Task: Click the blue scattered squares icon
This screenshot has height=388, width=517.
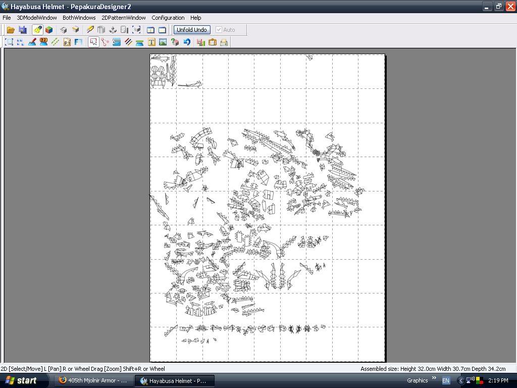Action: click(x=20, y=42)
